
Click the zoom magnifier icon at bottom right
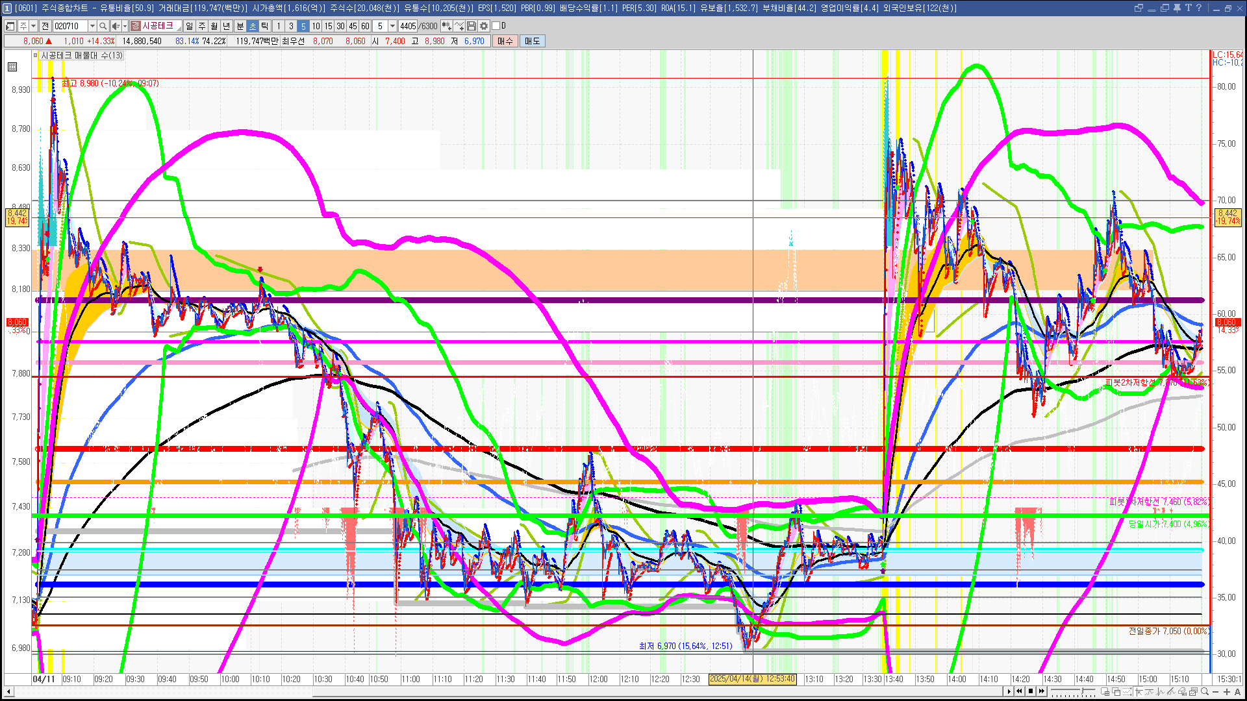click(x=1204, y=691)
